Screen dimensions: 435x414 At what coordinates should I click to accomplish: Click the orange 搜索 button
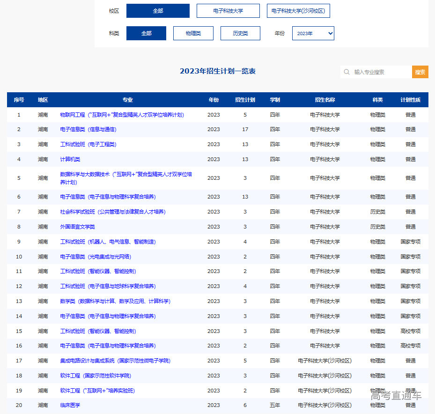click(x=420, y=72)
